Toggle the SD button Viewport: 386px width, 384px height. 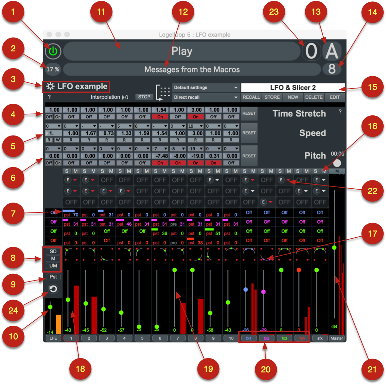[x=53, y=252]
